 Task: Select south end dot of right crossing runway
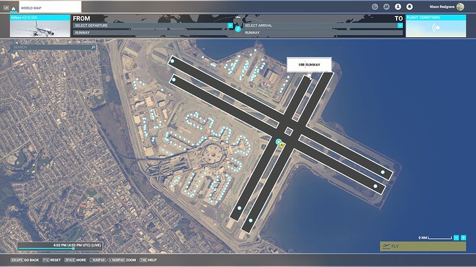pyautogui.click(x=250, y=220)
